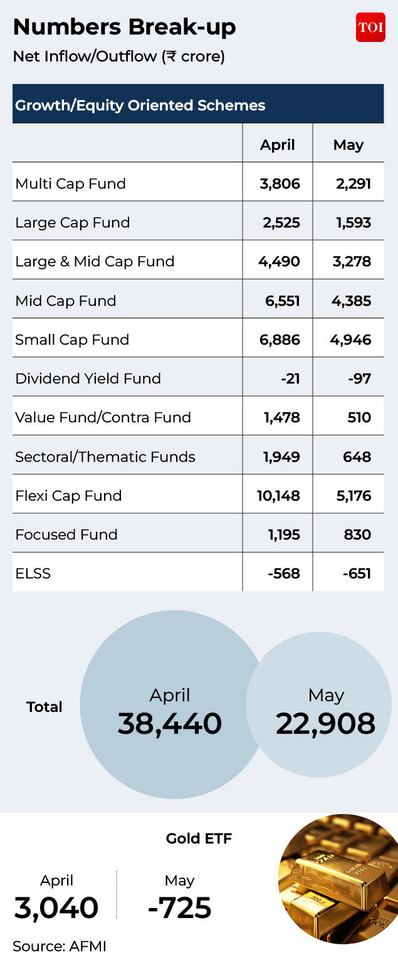The height and width of the screenshot is (980, 398).
Task: Click Flexi Cap Fund April value 10,148
Action: (x=278, y=496)
